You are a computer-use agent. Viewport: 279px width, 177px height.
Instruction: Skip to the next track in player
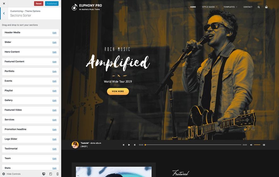pyautogui.click(x=135, y=145)
